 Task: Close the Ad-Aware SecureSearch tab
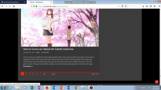[x=24, y=2]
